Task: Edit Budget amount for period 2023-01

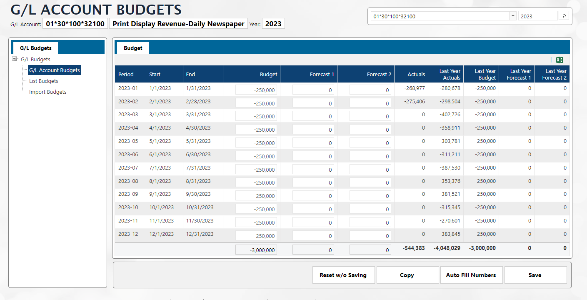Action: (x=256, y=90)
